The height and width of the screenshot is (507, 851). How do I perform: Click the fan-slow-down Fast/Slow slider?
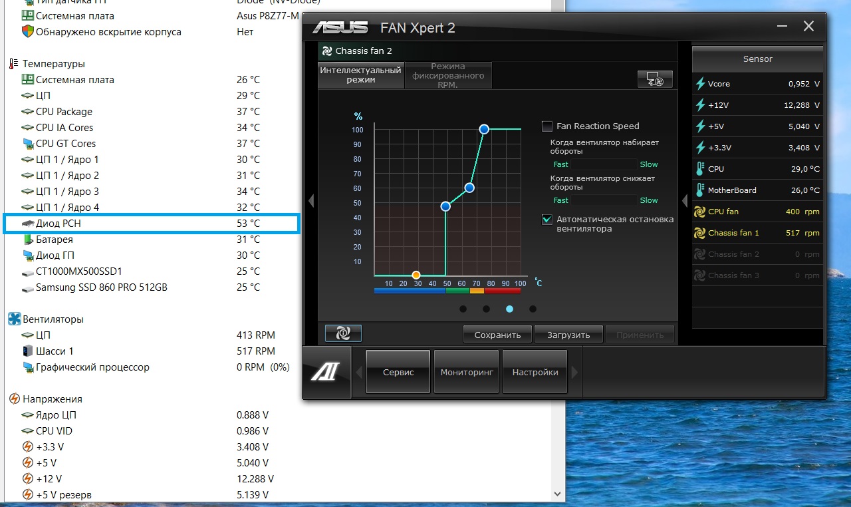pyautogui.click(x=604, y=200)
